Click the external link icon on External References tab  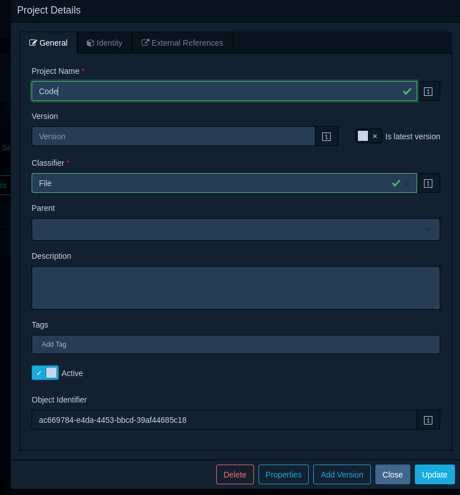146,42
